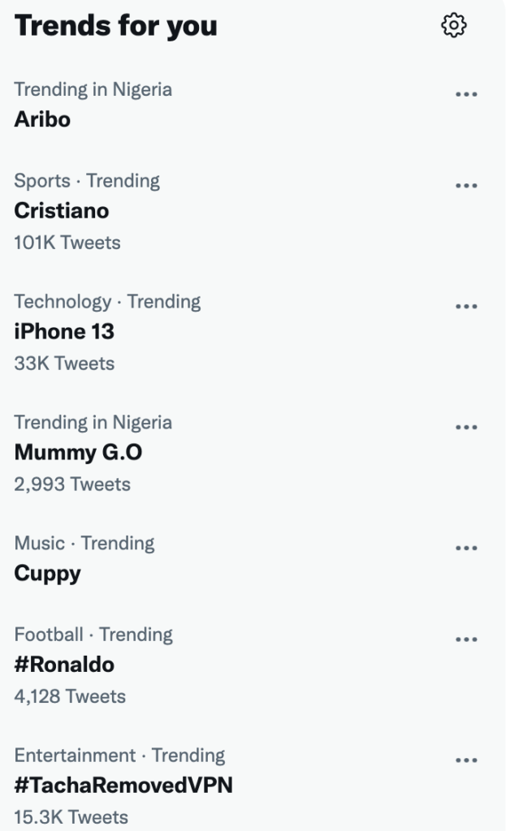Image resolution: width=510 pixels, height=831 pixels.
Task: Open the trends settings gear icon
Action: pyautogui.click(x=454, y=26)
